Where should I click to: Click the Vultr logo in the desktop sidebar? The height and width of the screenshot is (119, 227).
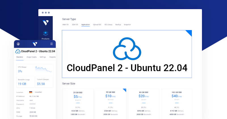45,22
